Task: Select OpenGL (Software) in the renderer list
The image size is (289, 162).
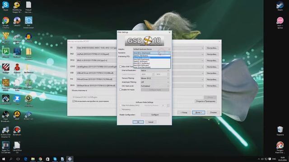Action: pos(152,61)
